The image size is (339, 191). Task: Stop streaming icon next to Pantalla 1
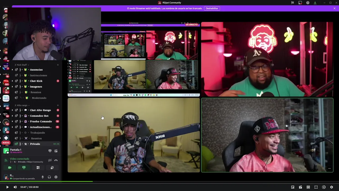50,151
